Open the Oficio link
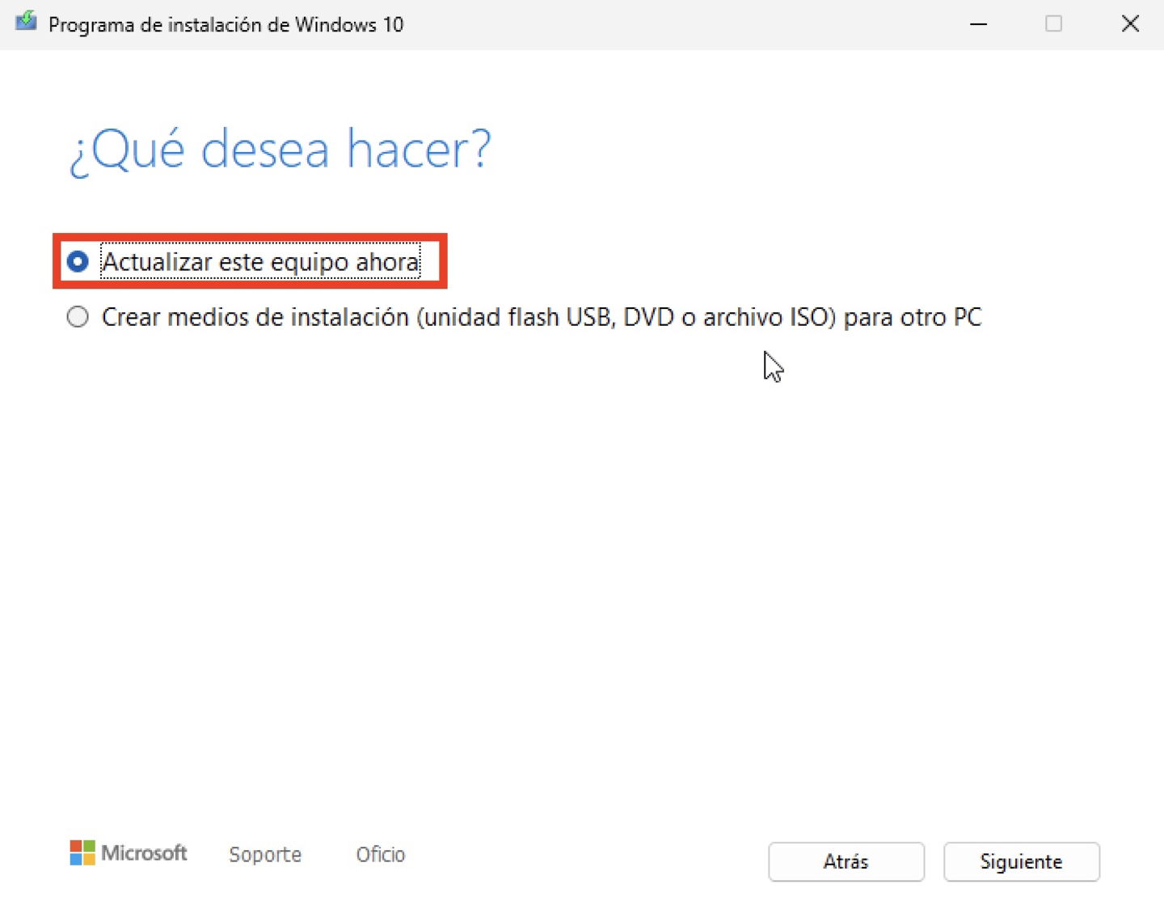 [381, 854]
